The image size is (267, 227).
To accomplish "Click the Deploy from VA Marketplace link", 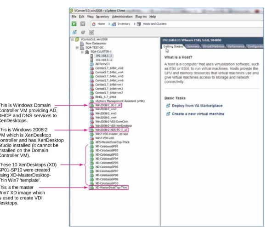I will (x=197, y=106).
